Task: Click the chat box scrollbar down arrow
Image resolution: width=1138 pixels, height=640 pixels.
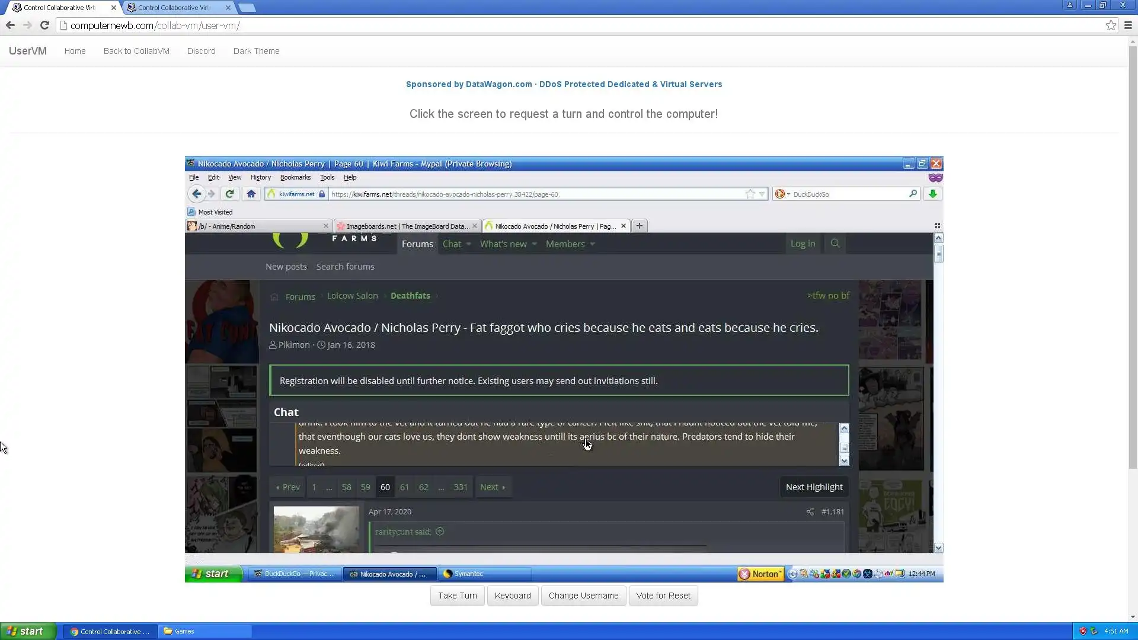Action: point(844,461)
